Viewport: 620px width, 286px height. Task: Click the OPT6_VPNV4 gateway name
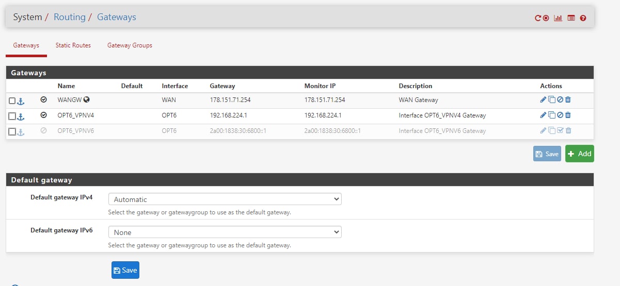point(76,115)
